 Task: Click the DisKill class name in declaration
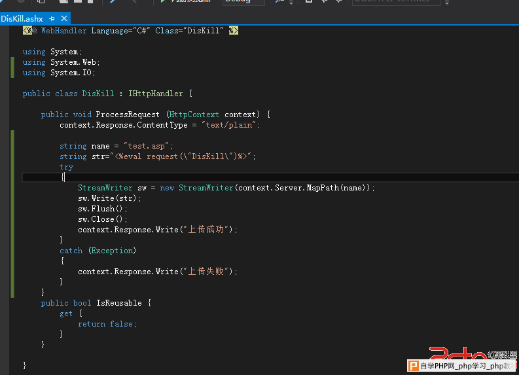(98, 94)
